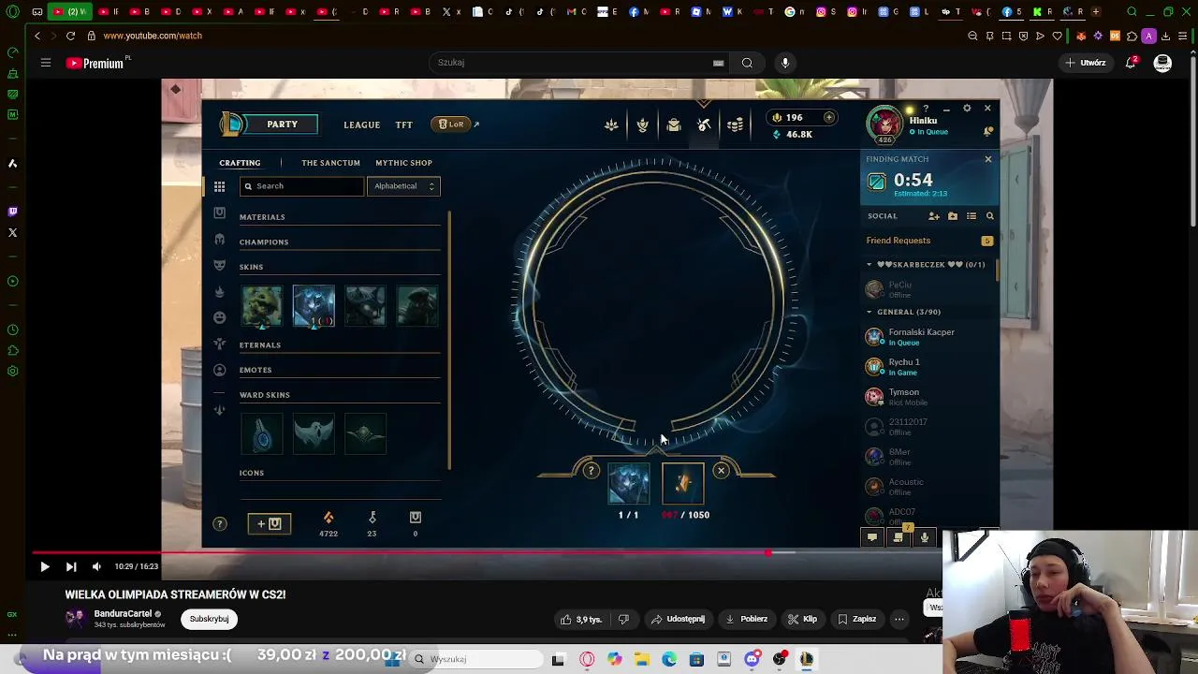Open the recipe help question mark

[591, 471]
